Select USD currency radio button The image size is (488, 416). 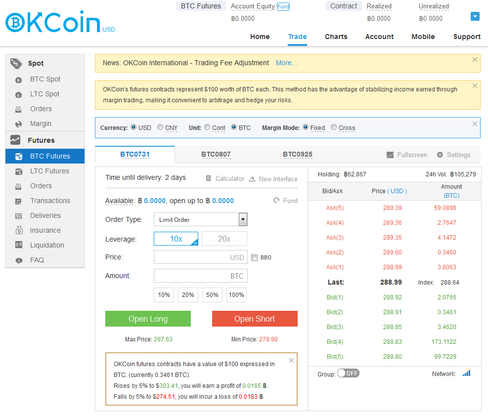click(133, 127)
